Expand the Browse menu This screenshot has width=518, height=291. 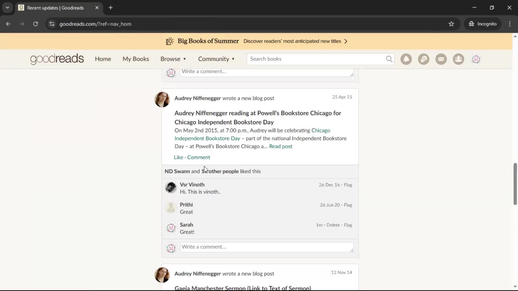173,59
